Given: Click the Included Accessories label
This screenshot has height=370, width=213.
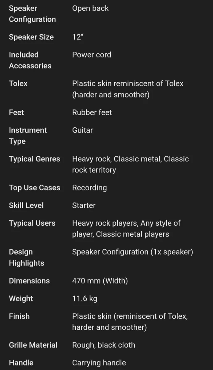Looking at the screenshot, I should [x=30, y=60].
